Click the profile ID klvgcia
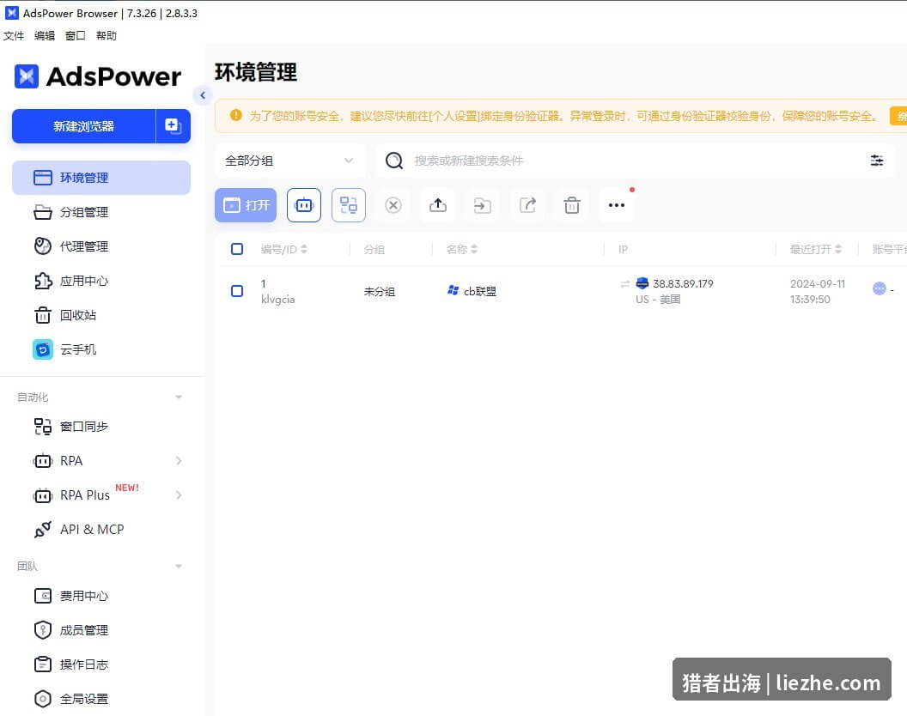Viewport: 907px width, 716px height. [278, 300]
